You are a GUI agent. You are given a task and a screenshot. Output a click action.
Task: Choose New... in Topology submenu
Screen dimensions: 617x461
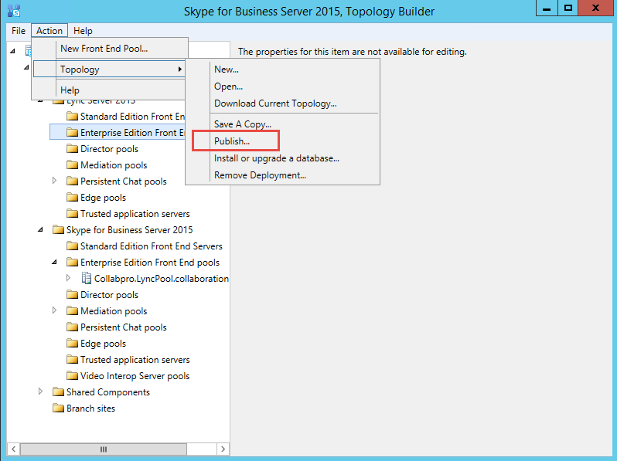coord(282,69)
